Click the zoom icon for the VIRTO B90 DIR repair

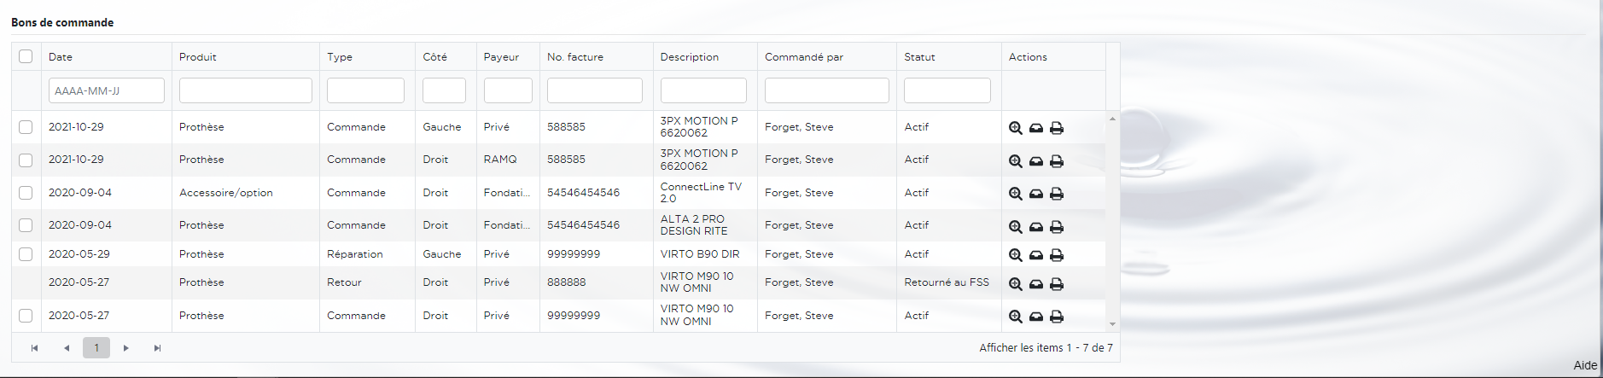tap(1015, 255)
